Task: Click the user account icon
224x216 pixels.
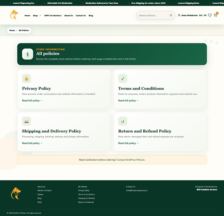Action: pos(179,15)
